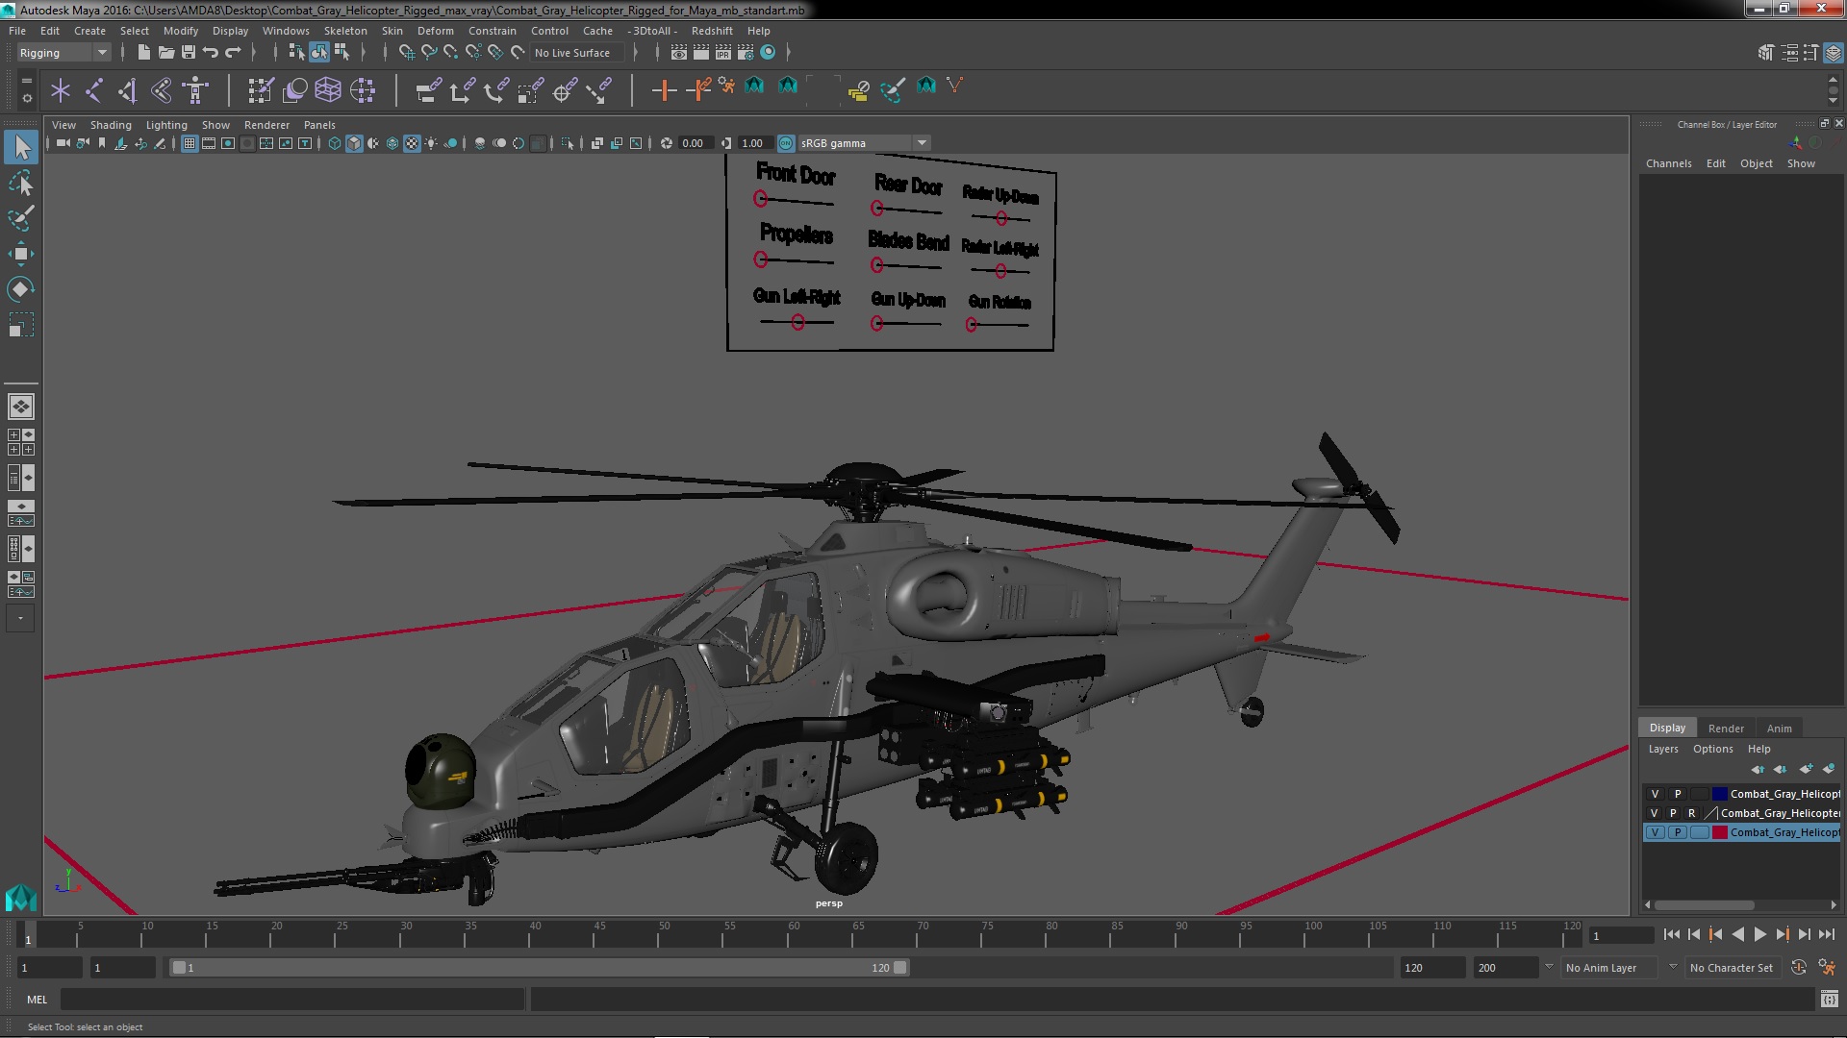Select the Scale tool in toolbox
Image resolution: width=1847 pixels, height=1038 pixels.
pos(21,325)
